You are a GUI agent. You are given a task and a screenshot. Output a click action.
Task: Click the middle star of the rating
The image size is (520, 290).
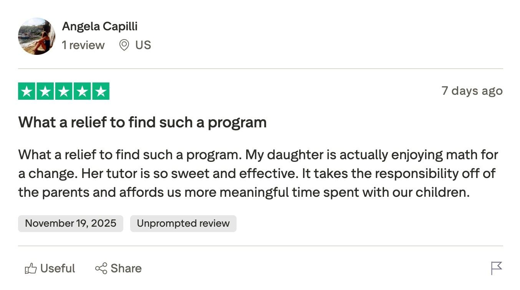coord(64,91)
